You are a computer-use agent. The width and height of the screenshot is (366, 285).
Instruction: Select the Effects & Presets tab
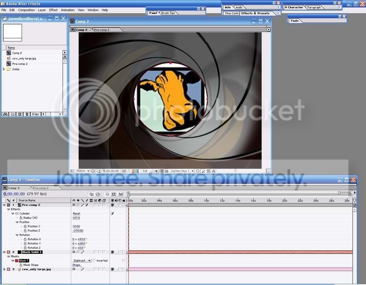(x=255, y=13)
